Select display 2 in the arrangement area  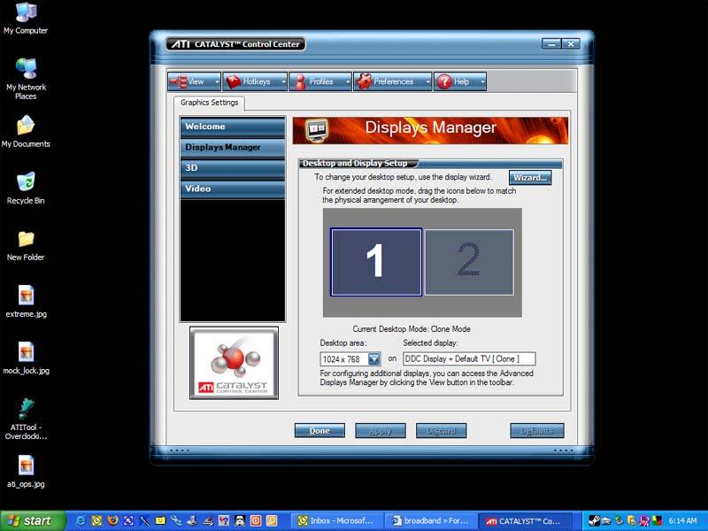(x=469, y=262)
